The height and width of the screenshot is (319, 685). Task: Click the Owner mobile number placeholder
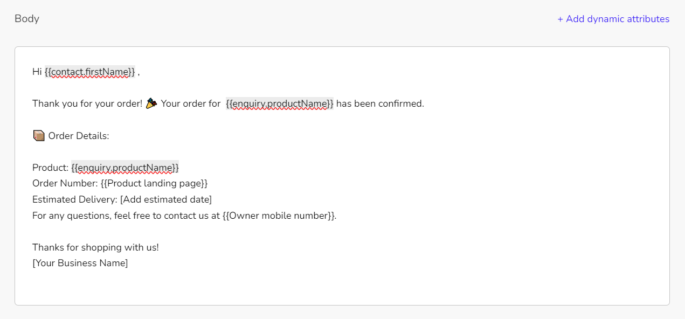pyautogui.click(x=278, y=216)
